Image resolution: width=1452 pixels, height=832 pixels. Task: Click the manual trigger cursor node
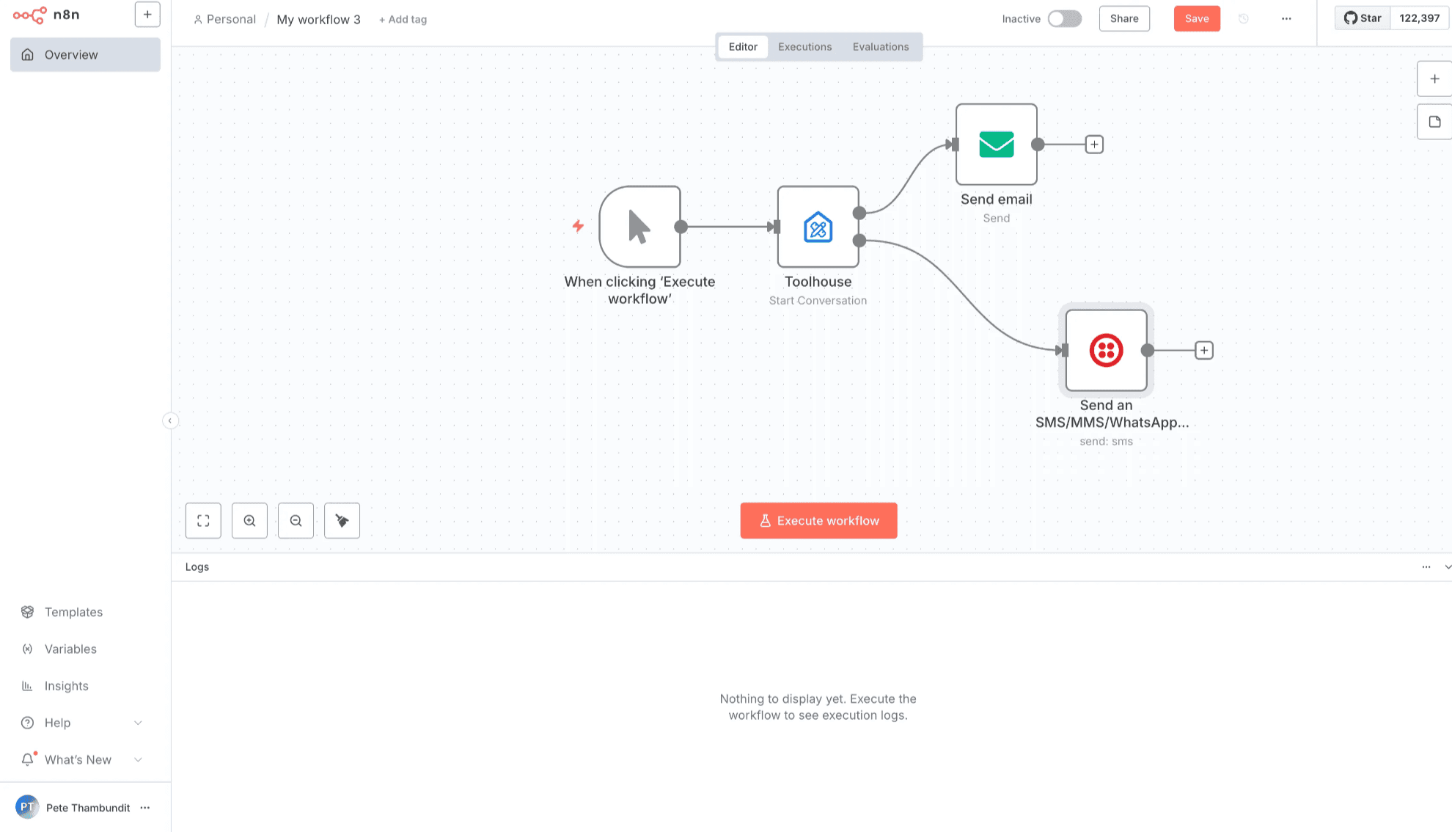point(639,227)
